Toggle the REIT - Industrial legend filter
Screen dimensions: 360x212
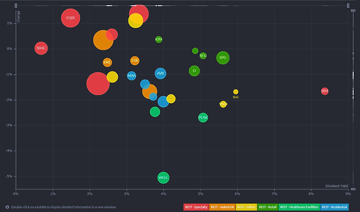222,207
